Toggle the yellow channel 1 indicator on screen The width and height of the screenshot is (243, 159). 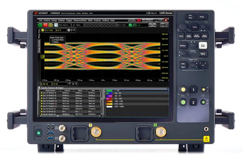click(x=43, y=30)
